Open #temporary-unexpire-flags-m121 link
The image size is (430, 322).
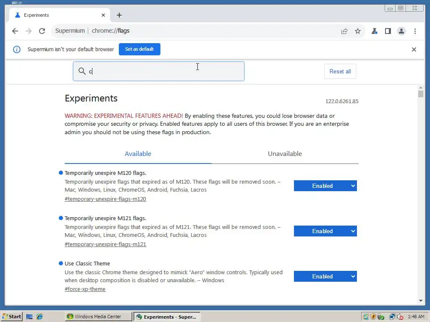pyautogui.click(x=105, y=244)
